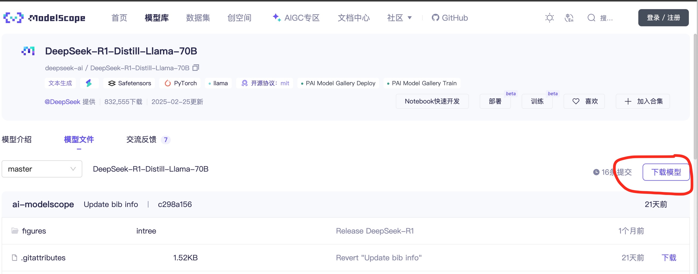The height and width of the screenshot is (274, 698).
Task: Like the model with 喜欢 heart button
Action: coord(584,101)
